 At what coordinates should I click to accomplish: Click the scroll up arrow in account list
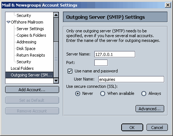click(56, 15)
